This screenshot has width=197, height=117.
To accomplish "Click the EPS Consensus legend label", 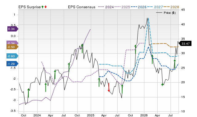I will [x=82, y=7].
